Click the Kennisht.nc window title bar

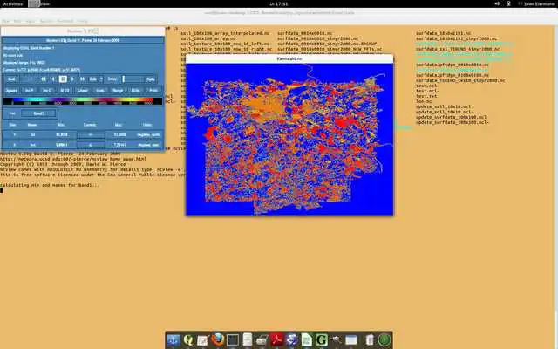289,58
